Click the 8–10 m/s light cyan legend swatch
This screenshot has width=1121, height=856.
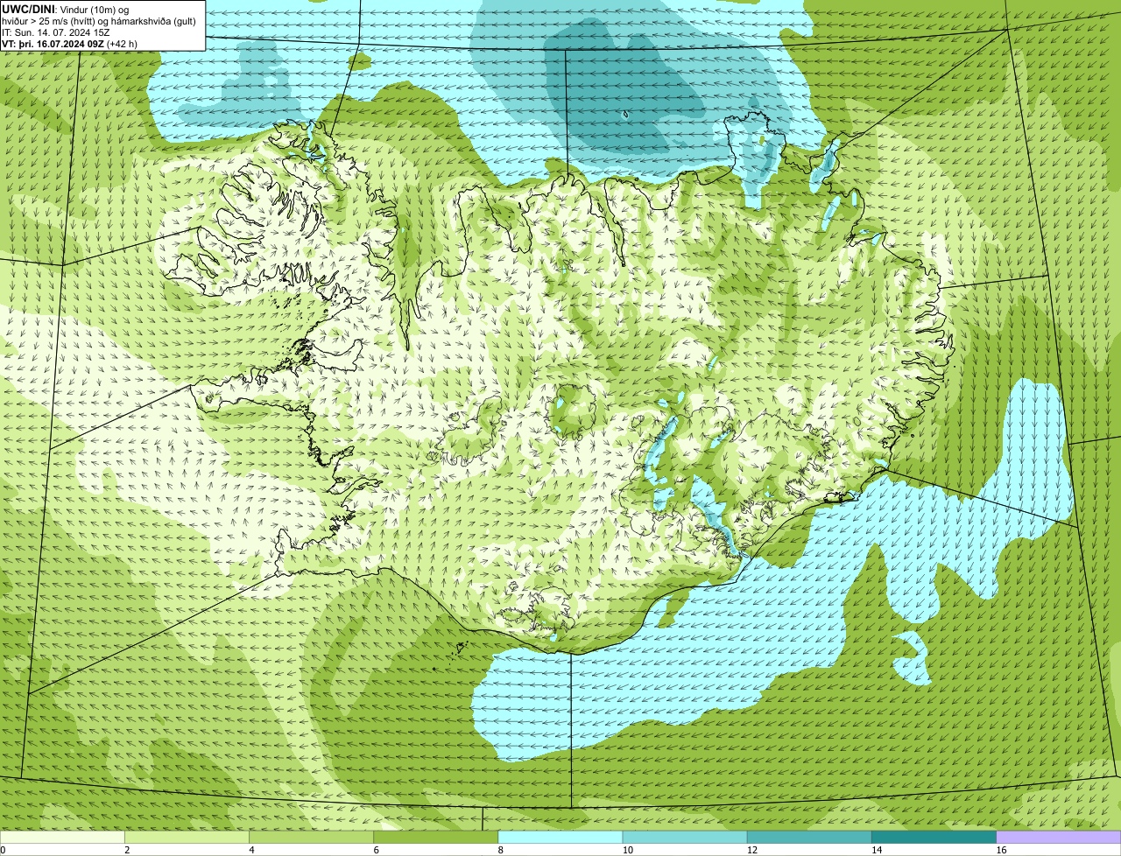(x=560, y=838)
